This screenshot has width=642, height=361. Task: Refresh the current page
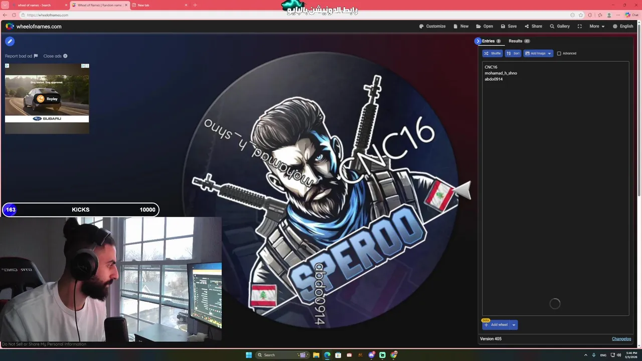tap(14, 15)
